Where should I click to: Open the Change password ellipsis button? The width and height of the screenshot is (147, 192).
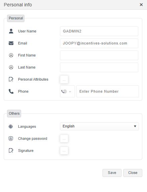[x=64, y=138]
